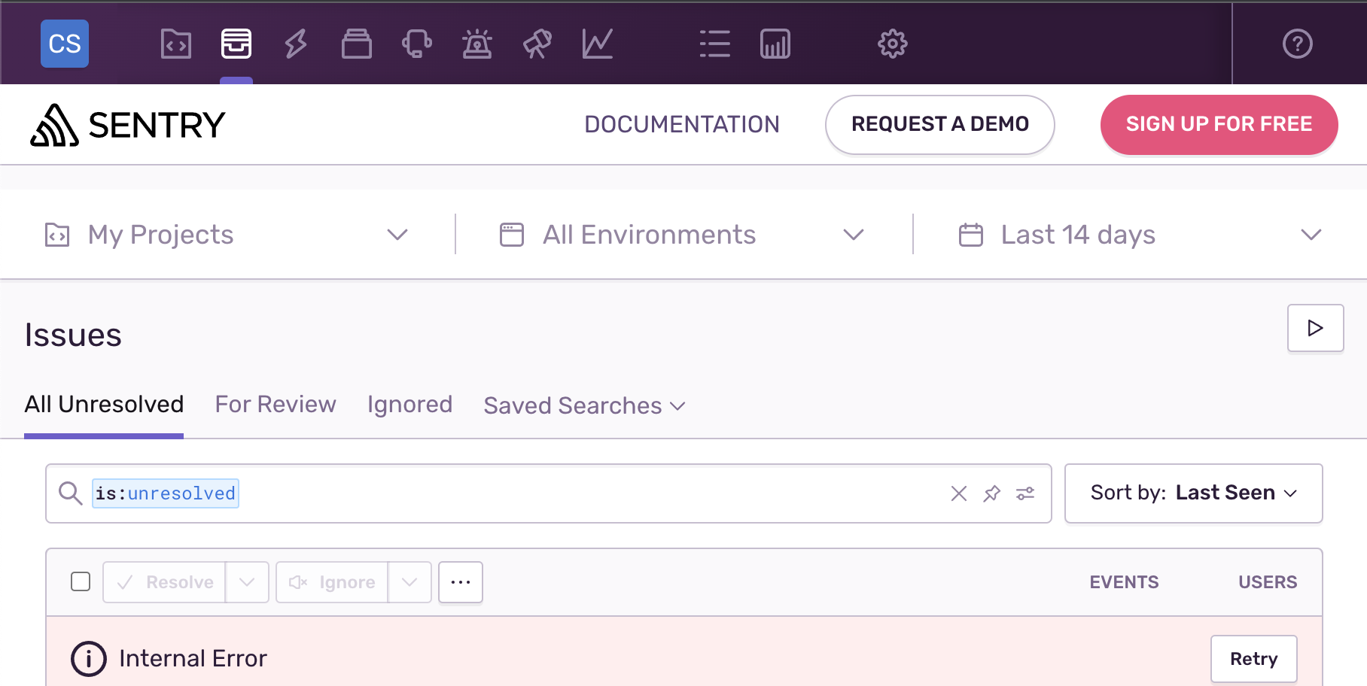Select all issues checkbox
This screenshot has width=1367, height=686.
coord(81,581)
